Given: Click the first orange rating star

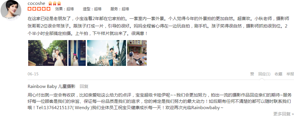Looking at the screenshot, I should (29, 9).
